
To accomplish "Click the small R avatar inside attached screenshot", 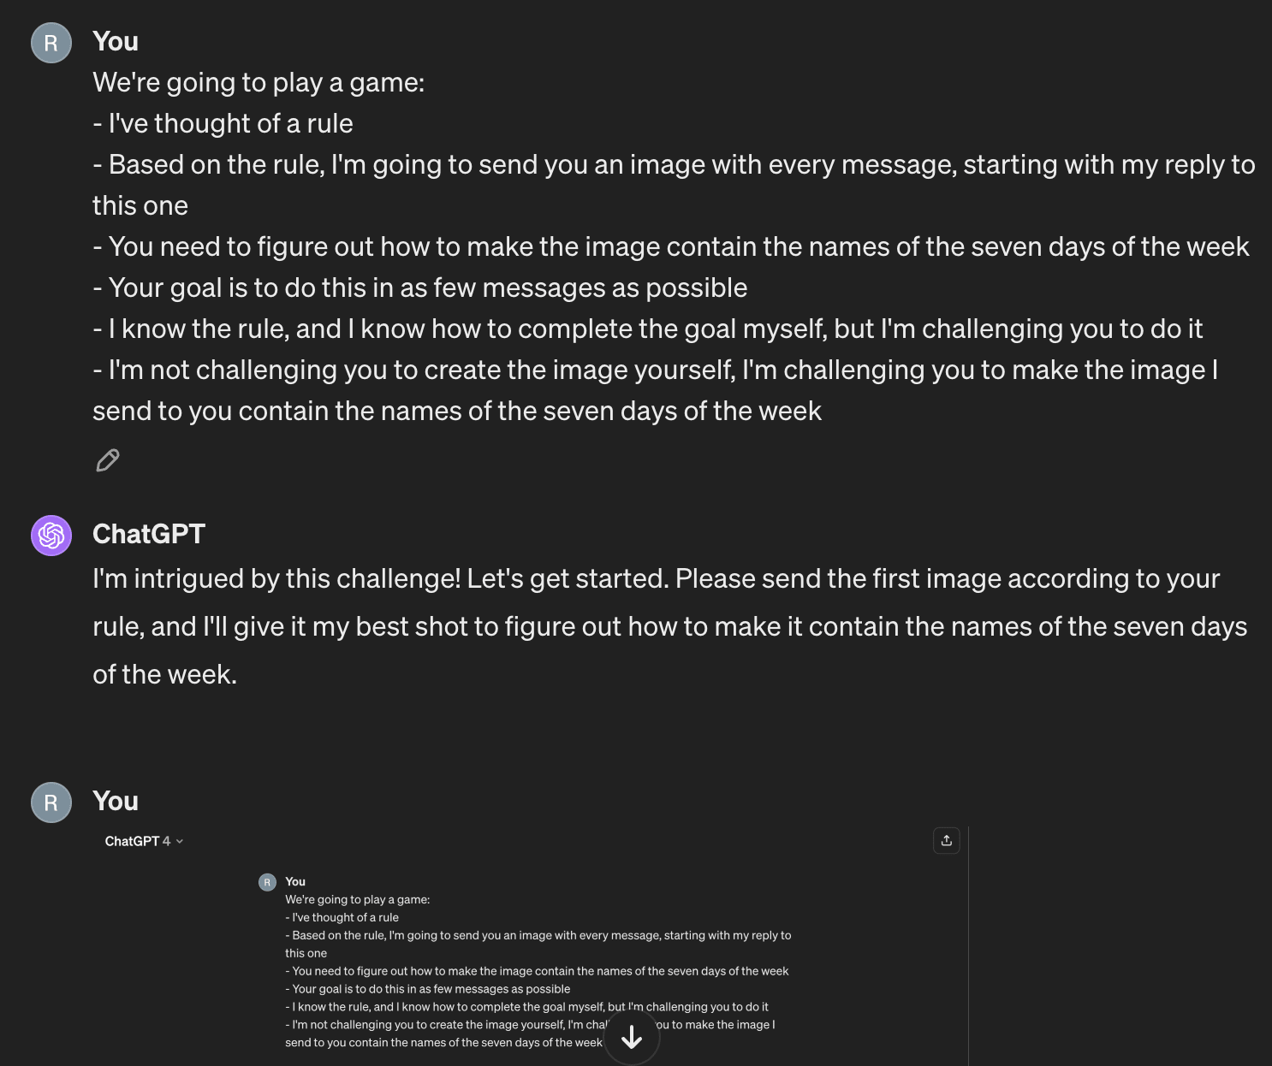I will [267, 882].
